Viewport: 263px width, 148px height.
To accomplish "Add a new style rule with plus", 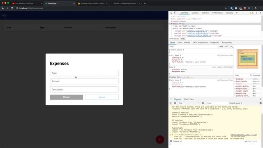I will click(231, 46).
